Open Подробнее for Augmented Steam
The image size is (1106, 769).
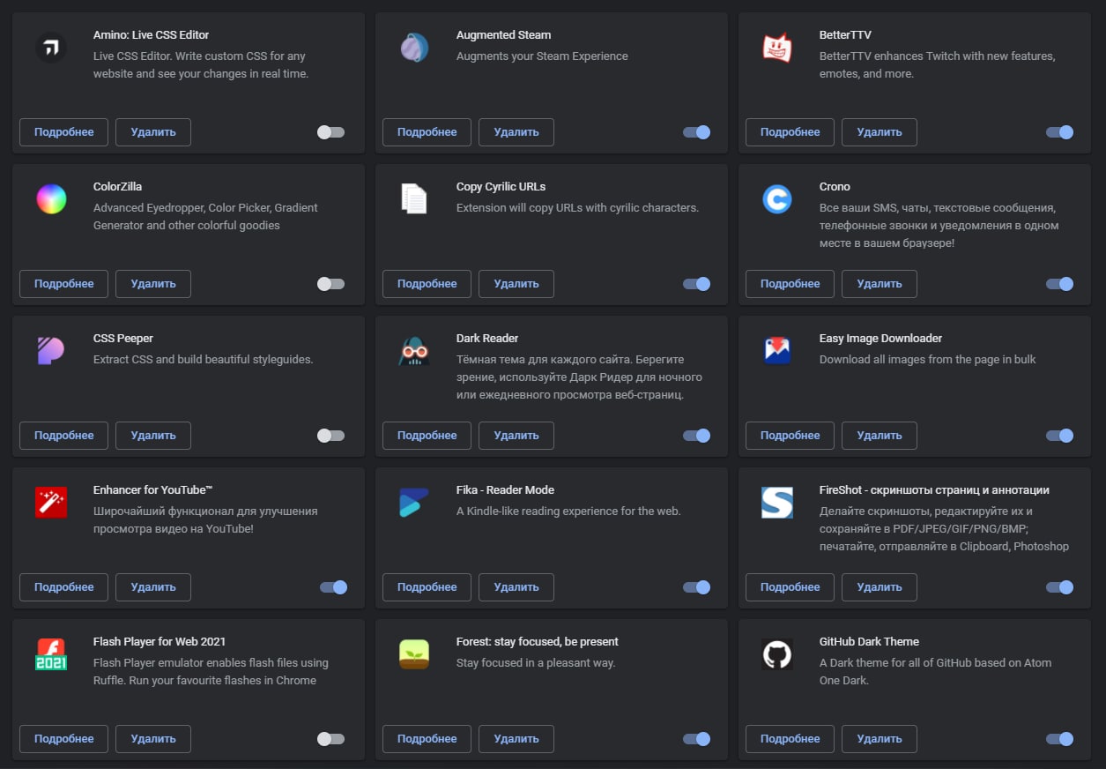[x=427, y=132]
